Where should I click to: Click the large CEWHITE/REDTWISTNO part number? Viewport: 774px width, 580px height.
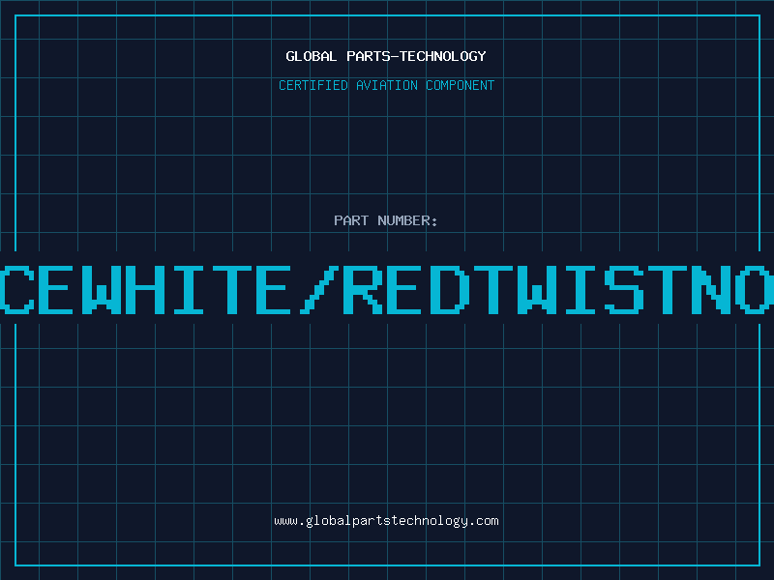pos(387,290)
